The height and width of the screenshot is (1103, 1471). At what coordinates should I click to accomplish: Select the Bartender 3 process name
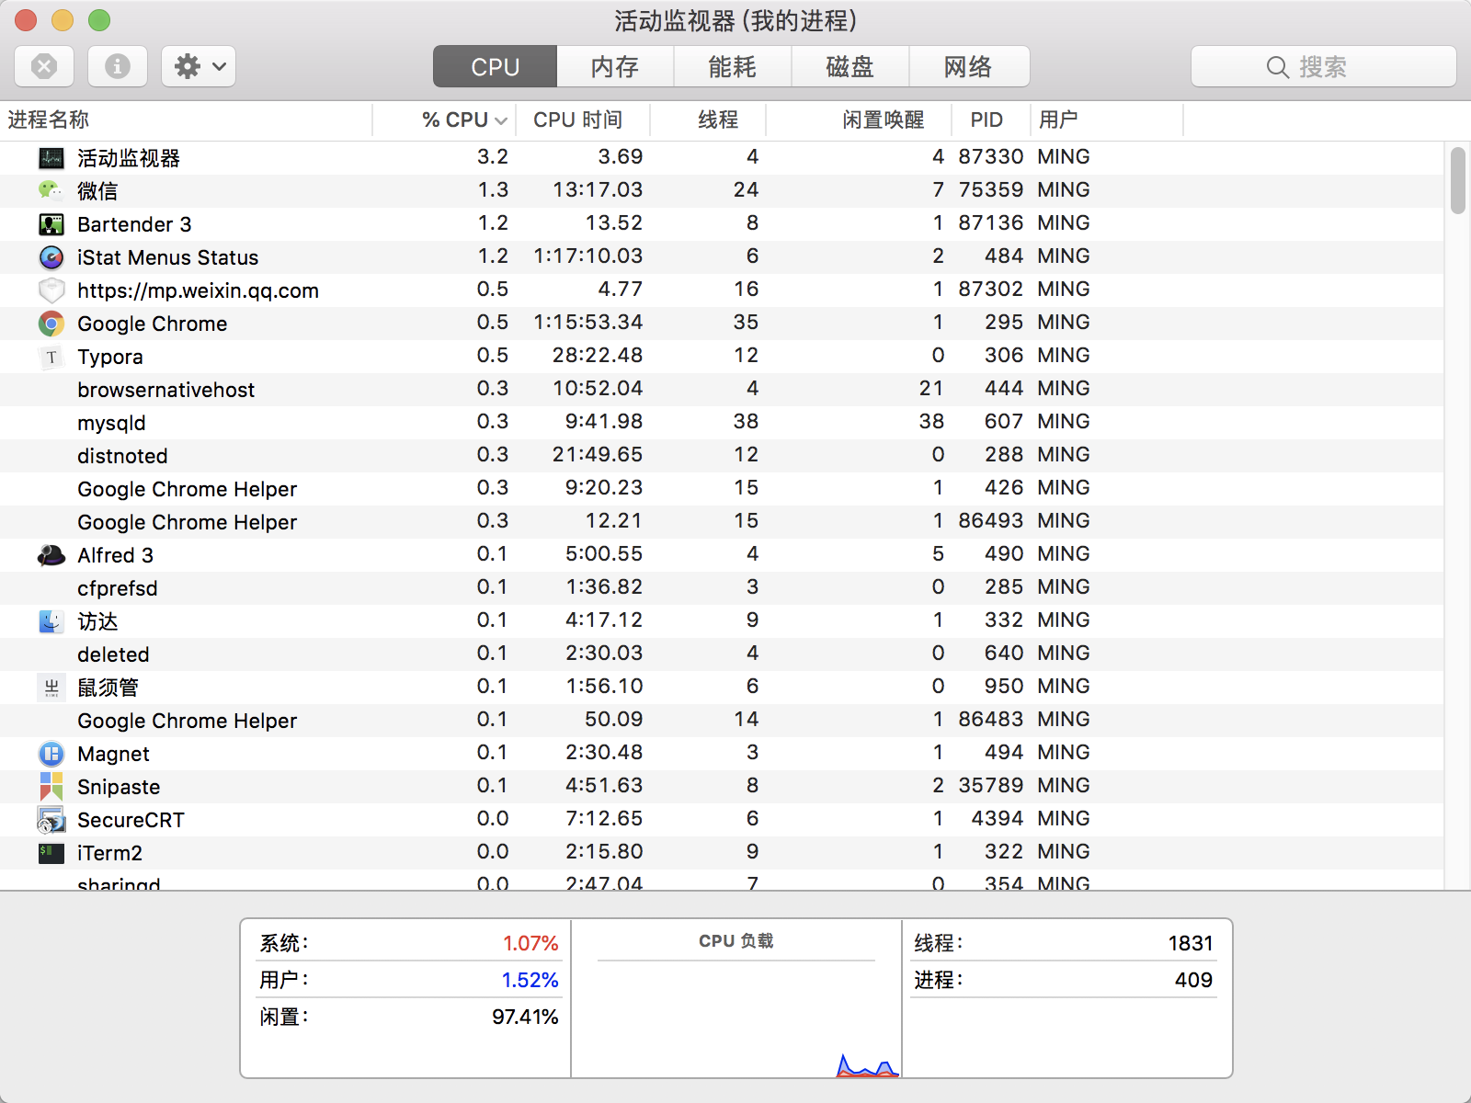point(134,224)
